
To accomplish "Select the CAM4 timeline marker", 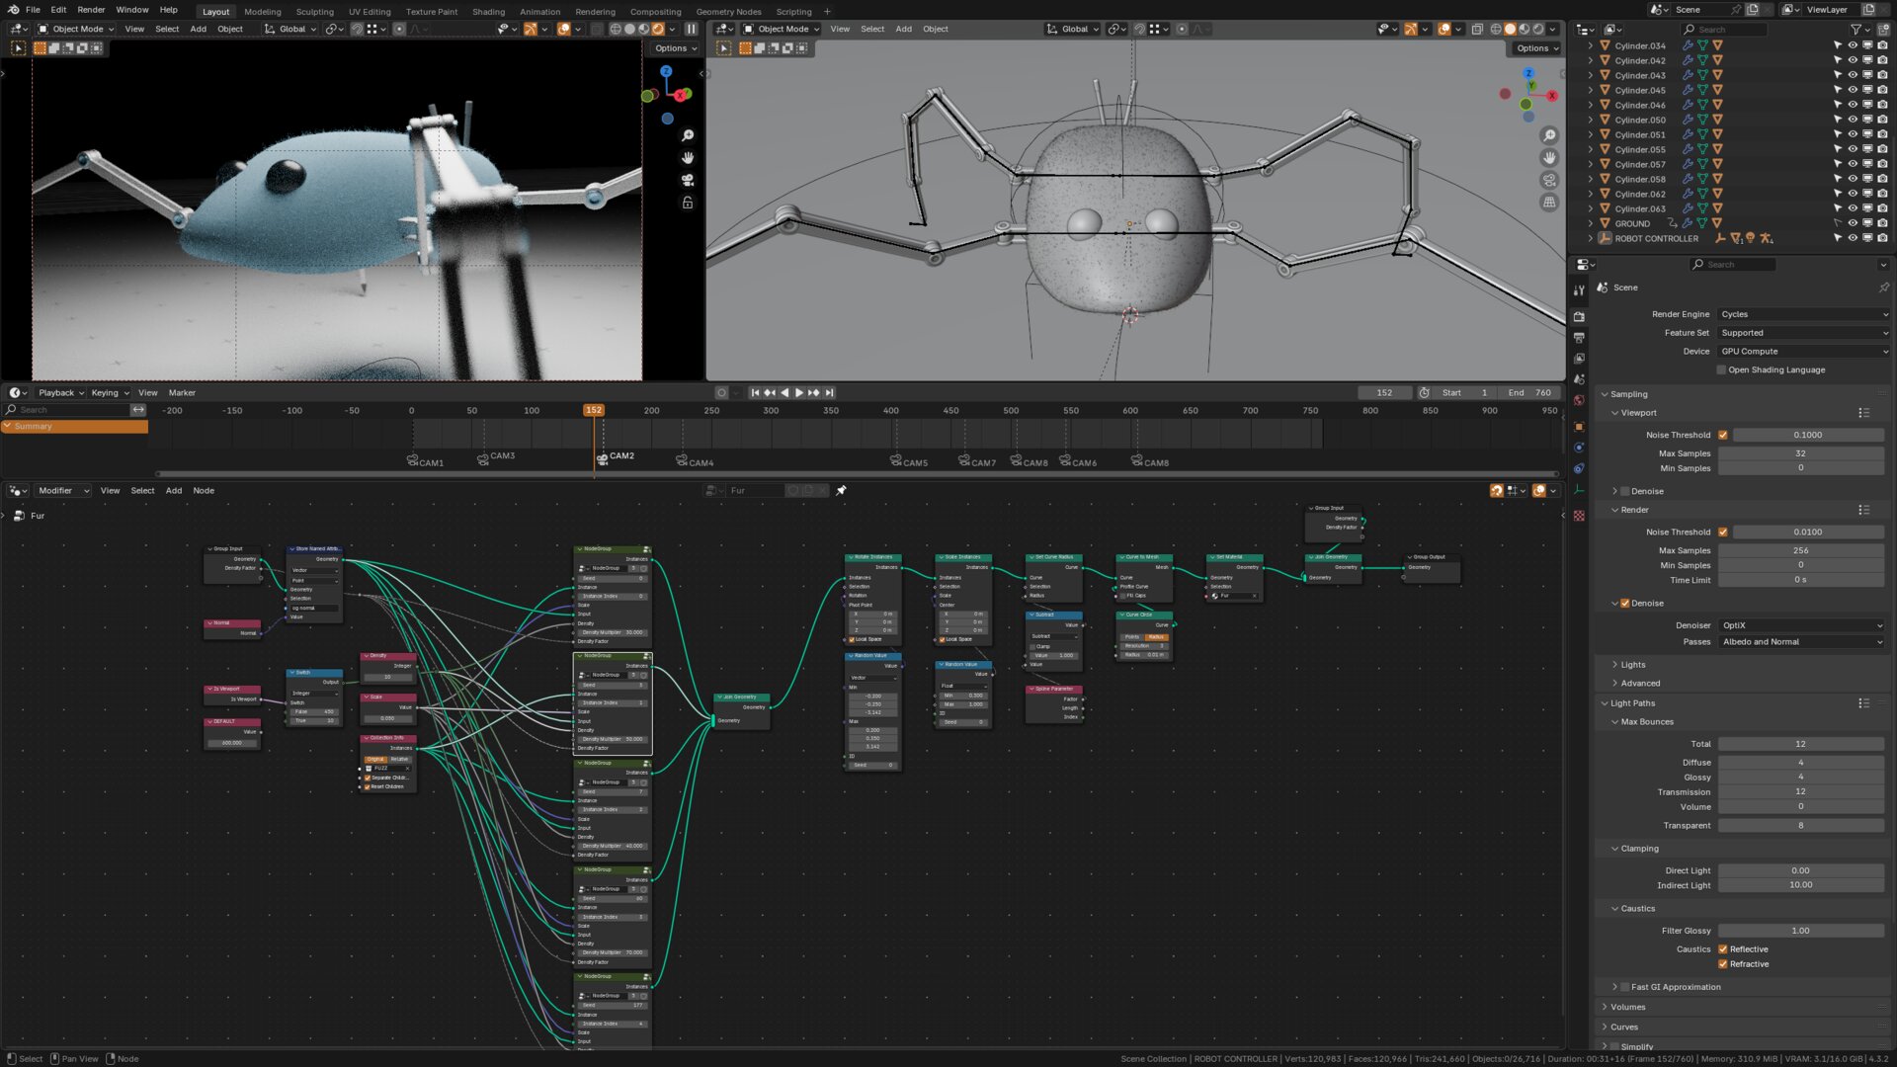I will pyautogui.click(x=695, y=461).
